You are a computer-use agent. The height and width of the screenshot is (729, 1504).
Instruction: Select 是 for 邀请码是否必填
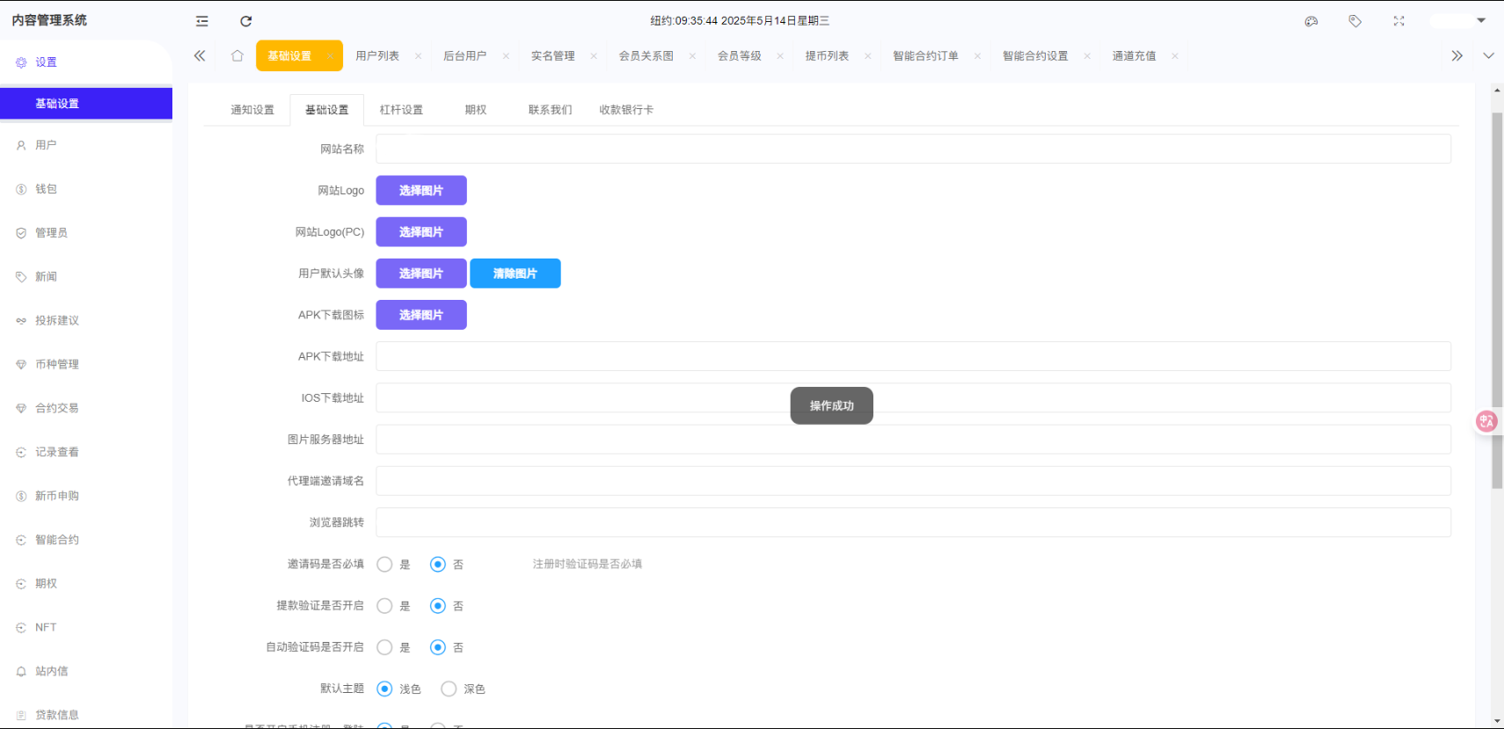coord(384,565)
